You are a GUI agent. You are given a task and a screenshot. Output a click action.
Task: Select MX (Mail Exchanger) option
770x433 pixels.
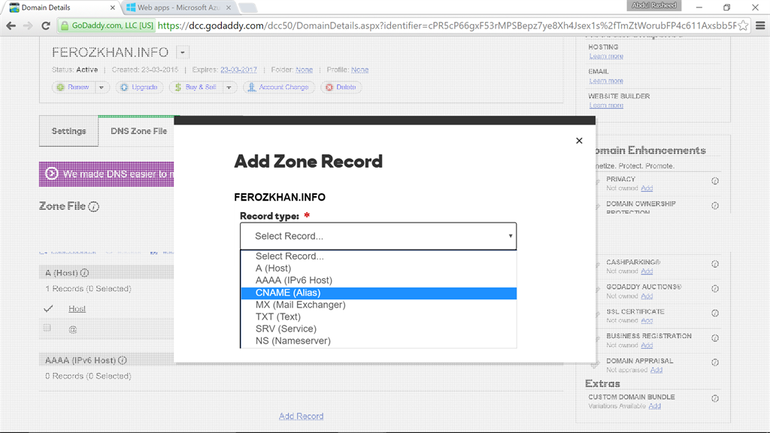pos(378,305)
